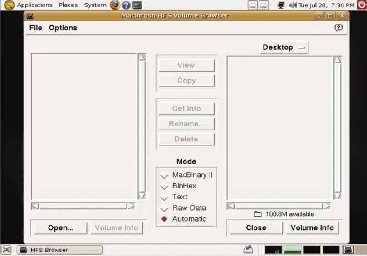Choose Raw Data mode
The image size is (367, 256).
click(164, 208)
